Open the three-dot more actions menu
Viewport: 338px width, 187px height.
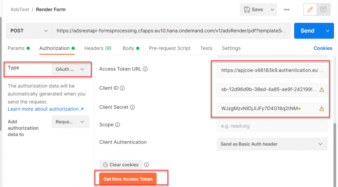(x=287, y=10)
